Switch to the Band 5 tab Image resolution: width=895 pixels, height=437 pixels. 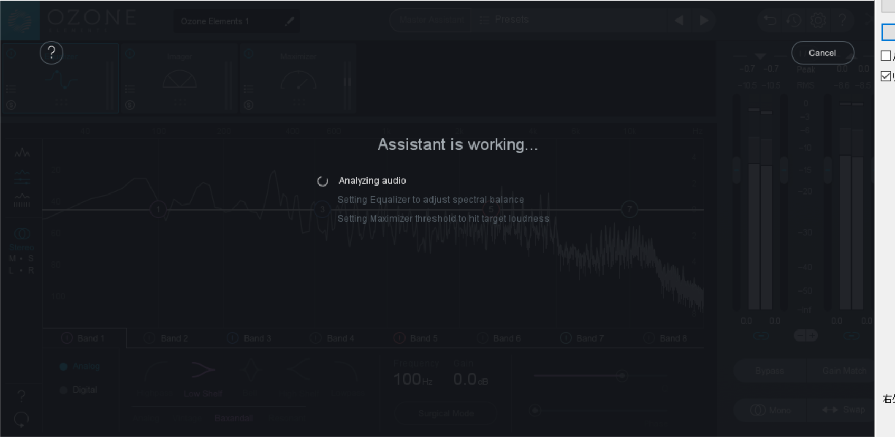point(417,338)
